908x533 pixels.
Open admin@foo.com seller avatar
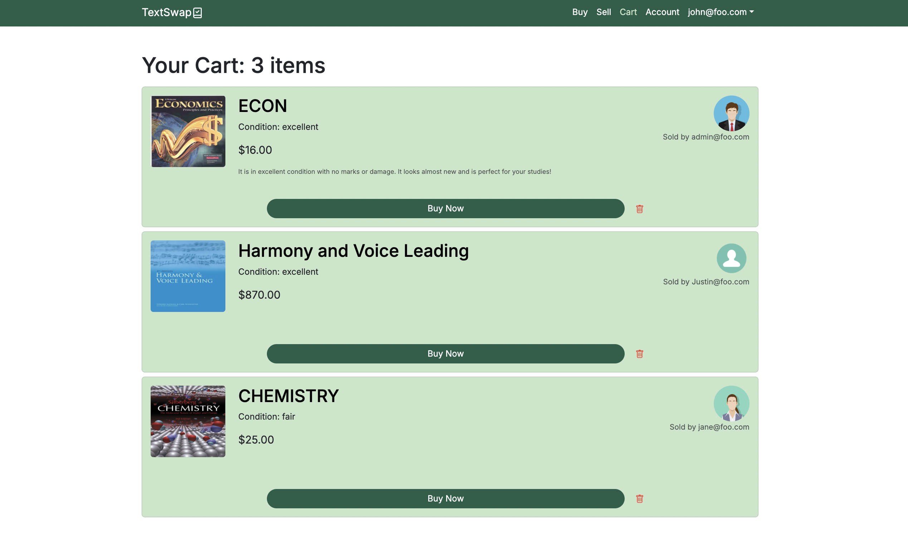click(x=731, y=113)
